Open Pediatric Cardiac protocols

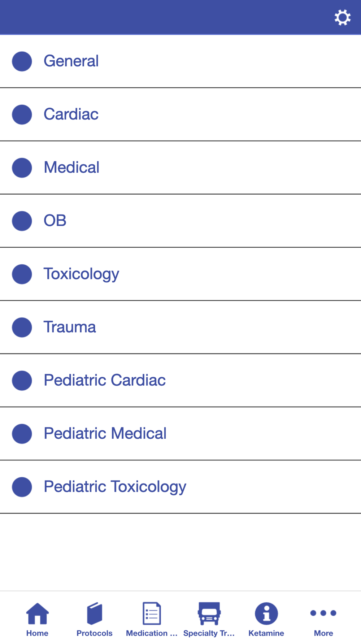(x=105, y=380)
